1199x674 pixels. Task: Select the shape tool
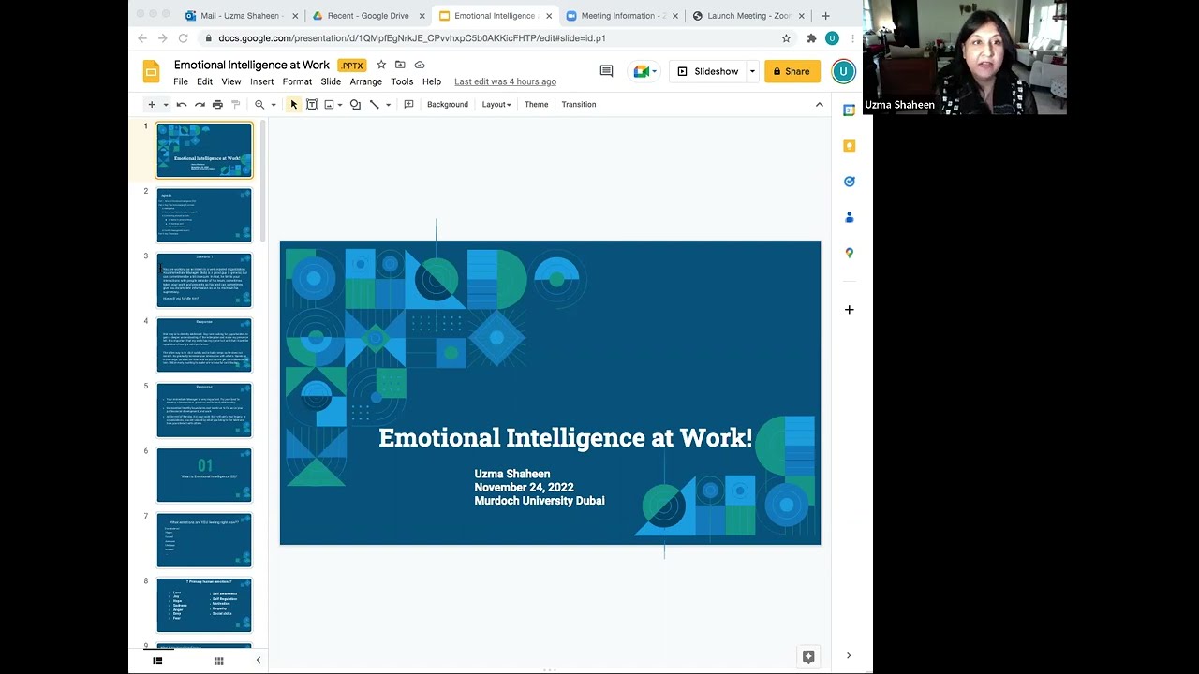tap(355, 105)
